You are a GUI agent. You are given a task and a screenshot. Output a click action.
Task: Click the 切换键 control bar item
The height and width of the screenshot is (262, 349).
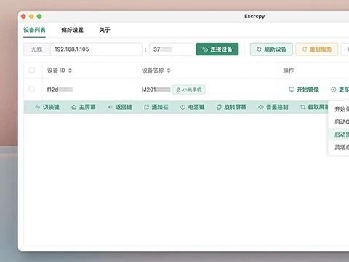coord(47,107)
